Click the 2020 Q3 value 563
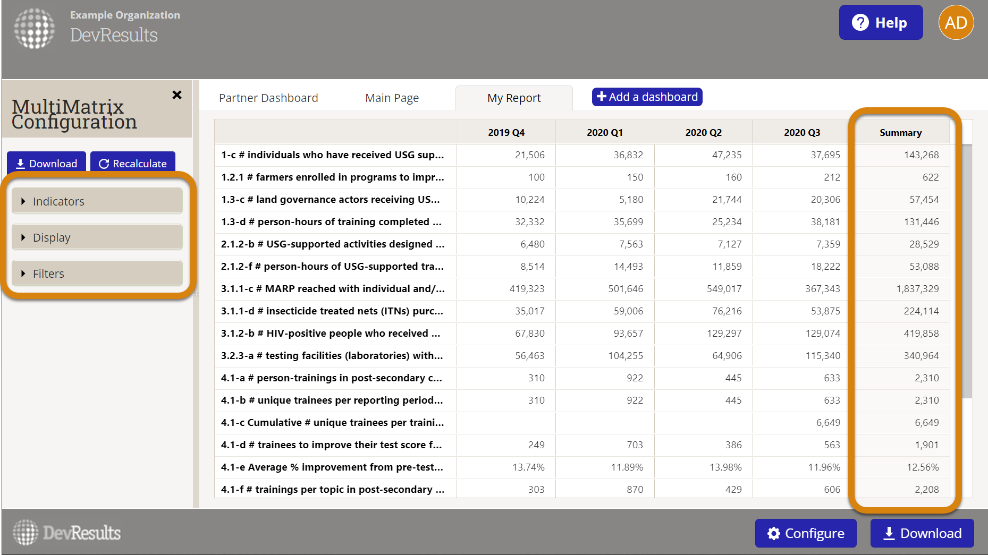 point(832,445)
